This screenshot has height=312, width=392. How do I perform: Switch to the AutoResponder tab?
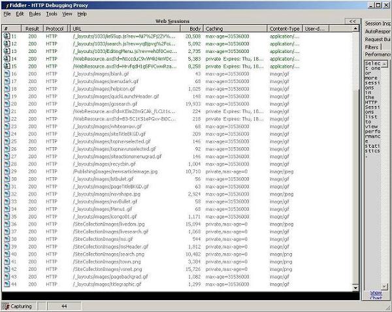click(378, 31)
